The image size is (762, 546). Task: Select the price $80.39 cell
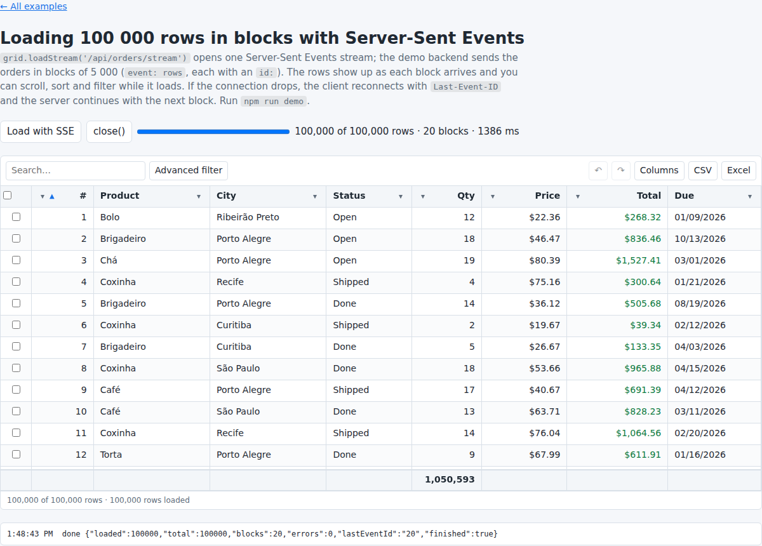[x=524, y=260]
